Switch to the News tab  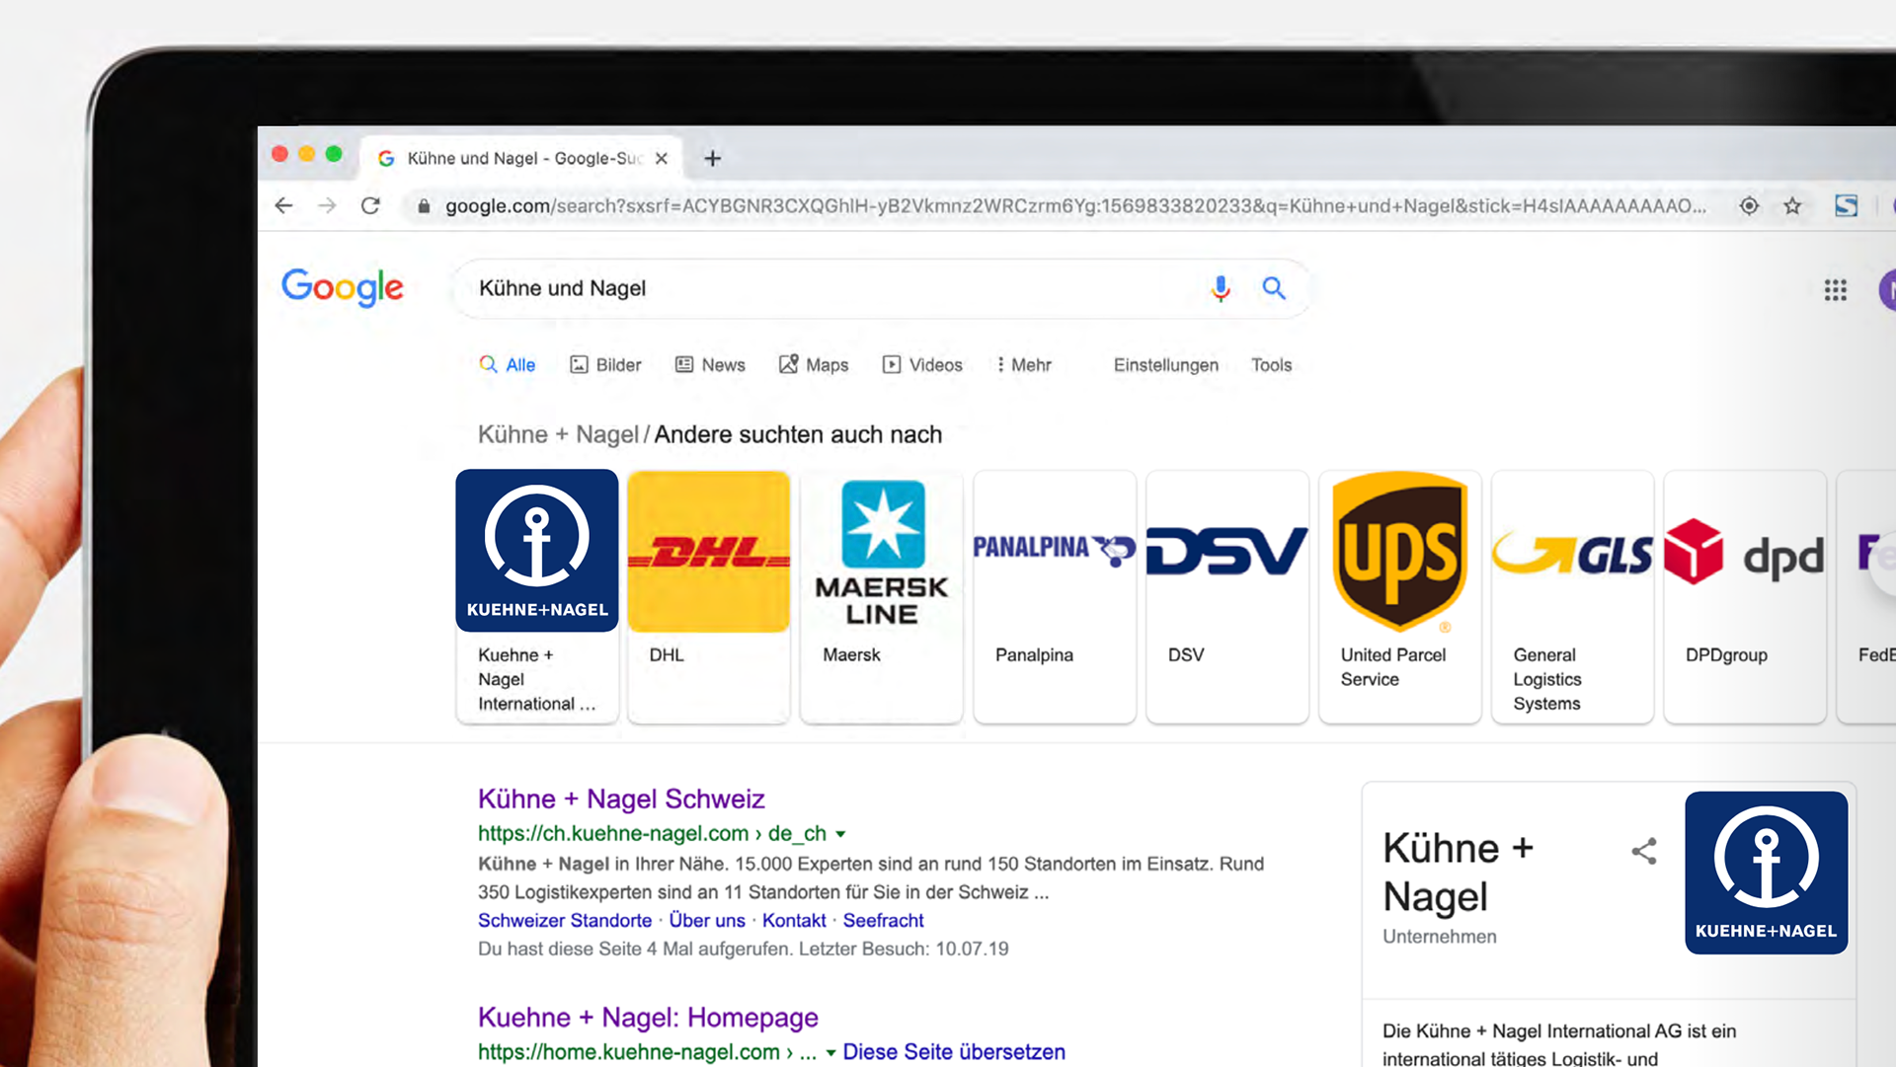tap(710, 365)
